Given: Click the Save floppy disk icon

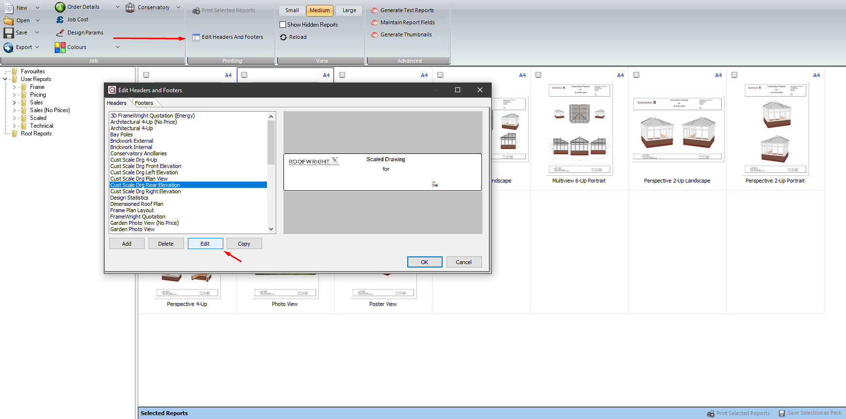Looking at the screenshot, I should click(9, 33).
